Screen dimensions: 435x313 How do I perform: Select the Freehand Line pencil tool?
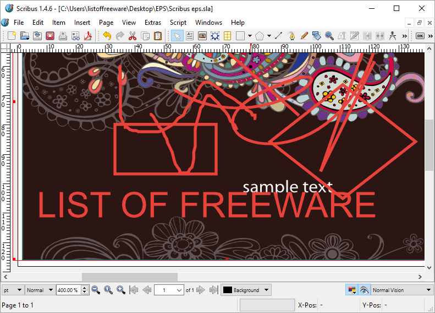[x=304, y=36]
